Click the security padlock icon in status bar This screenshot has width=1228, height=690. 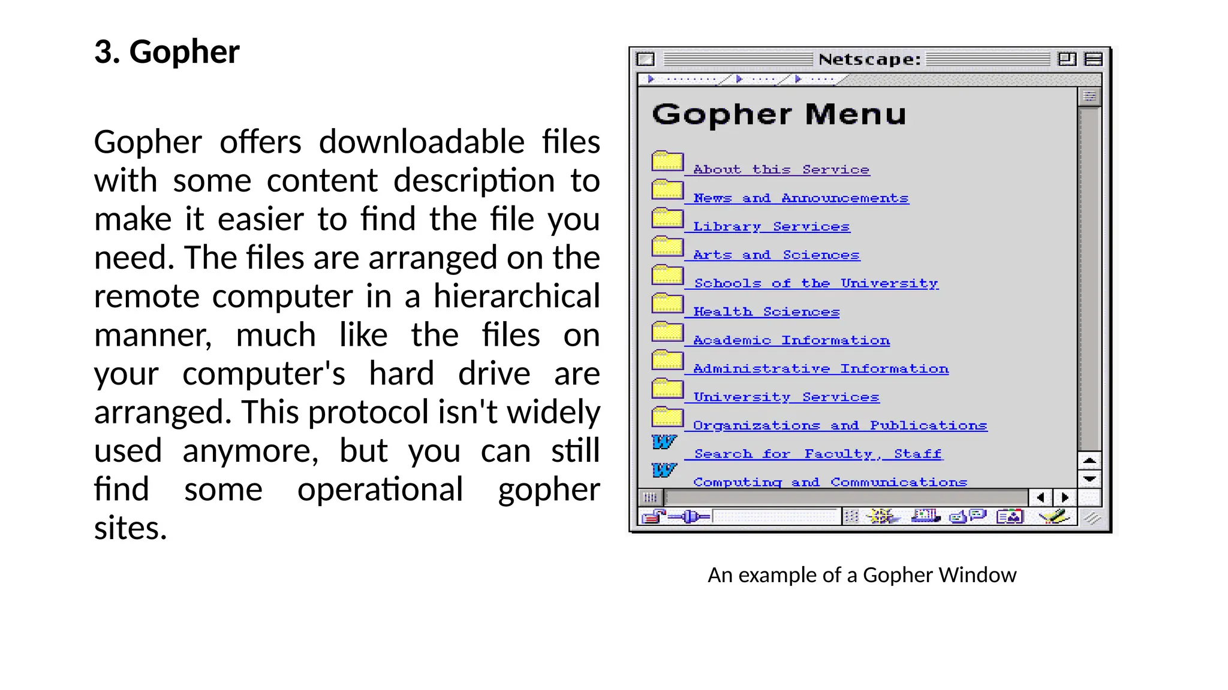click(654, 516)
